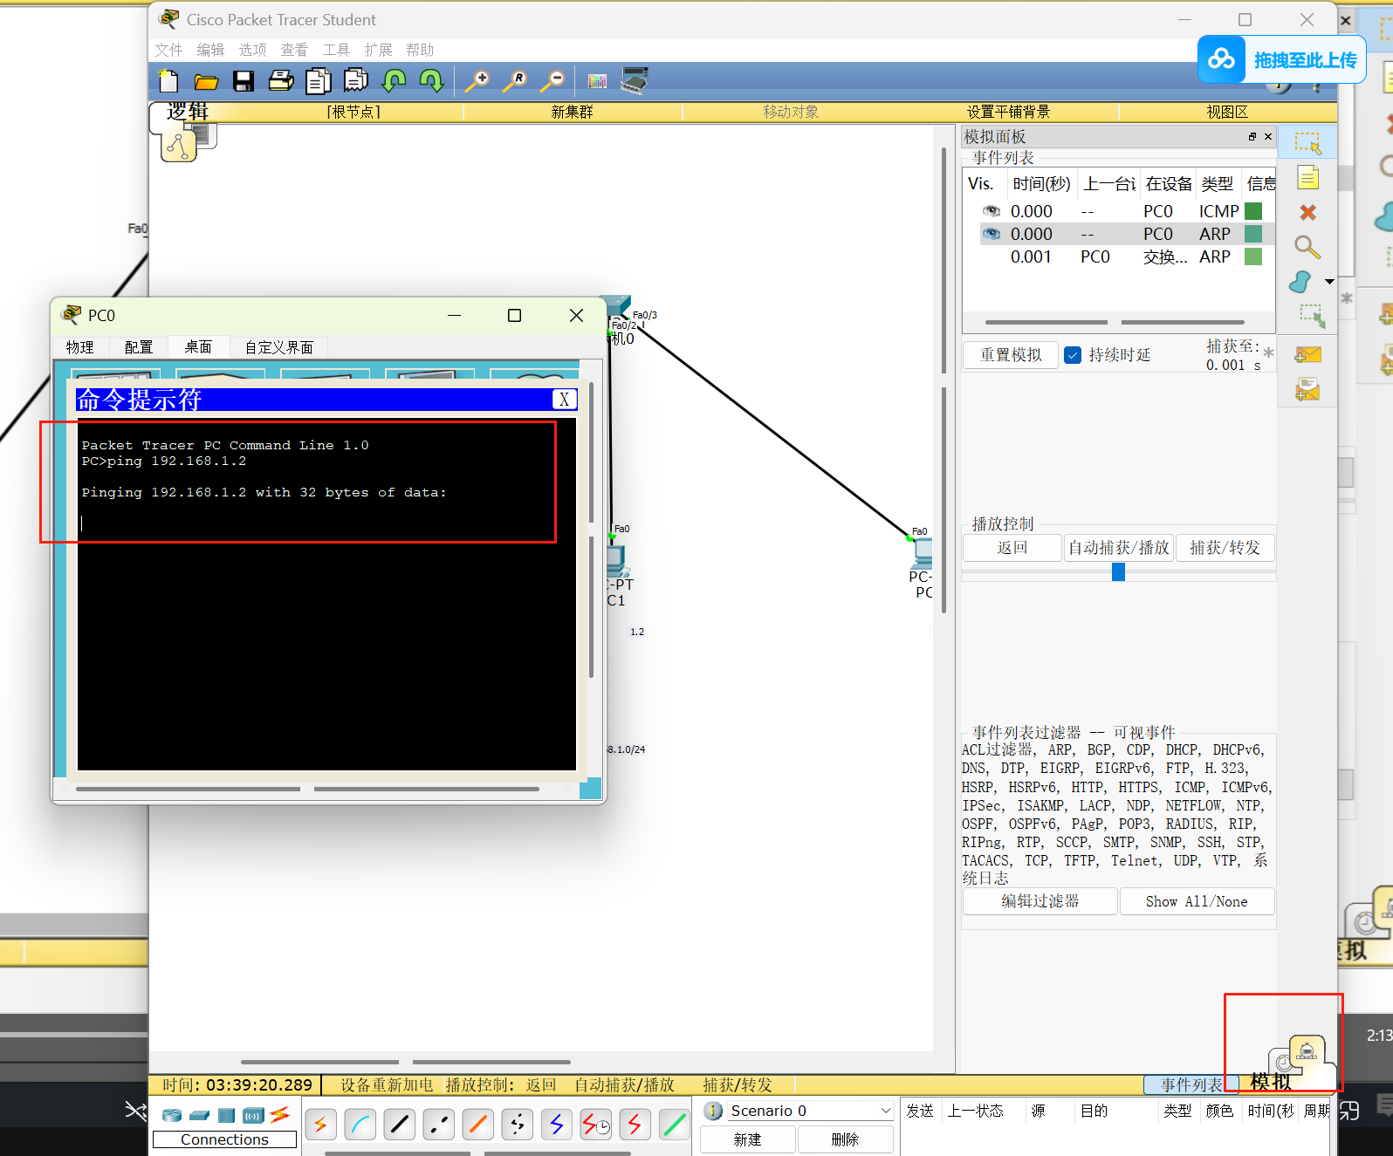Click 新建 scenario button
The height and width of the screenshot is (1156, 1393).
[x=748, y=1139]
